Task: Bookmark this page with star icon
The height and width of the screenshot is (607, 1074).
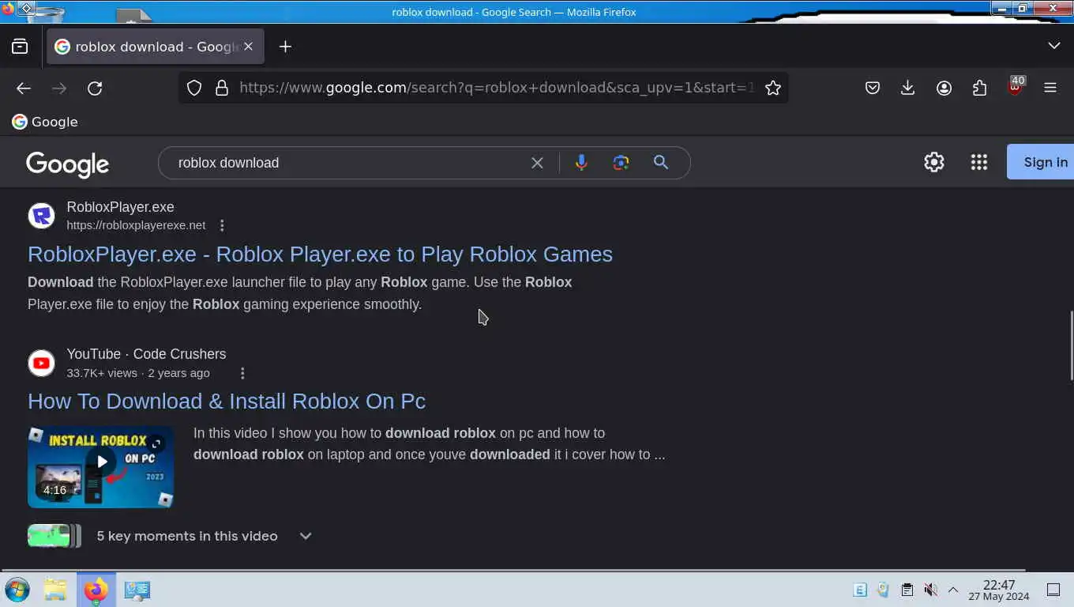Action: point(773,88)
